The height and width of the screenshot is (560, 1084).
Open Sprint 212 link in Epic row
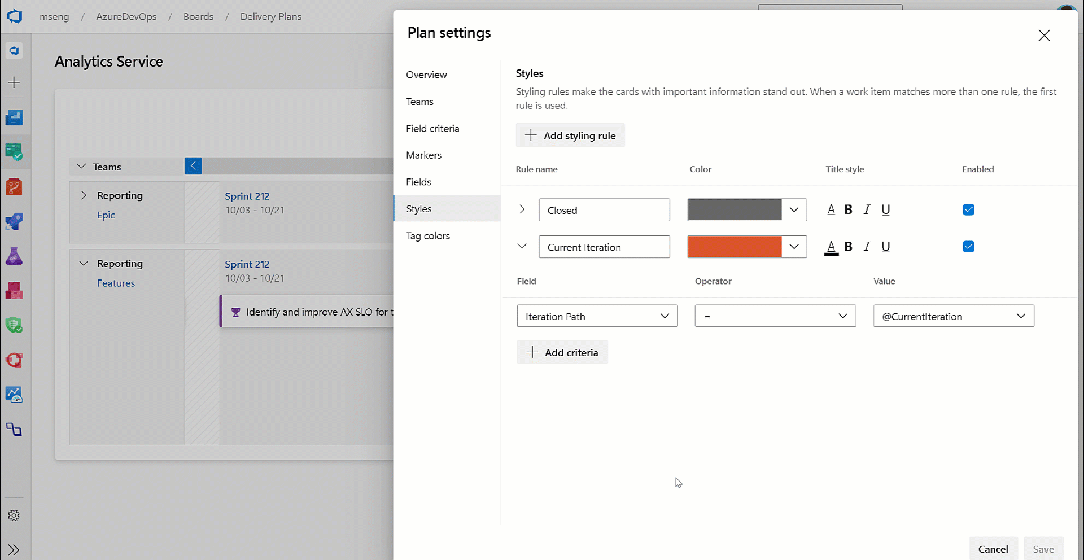click(247, 196)
